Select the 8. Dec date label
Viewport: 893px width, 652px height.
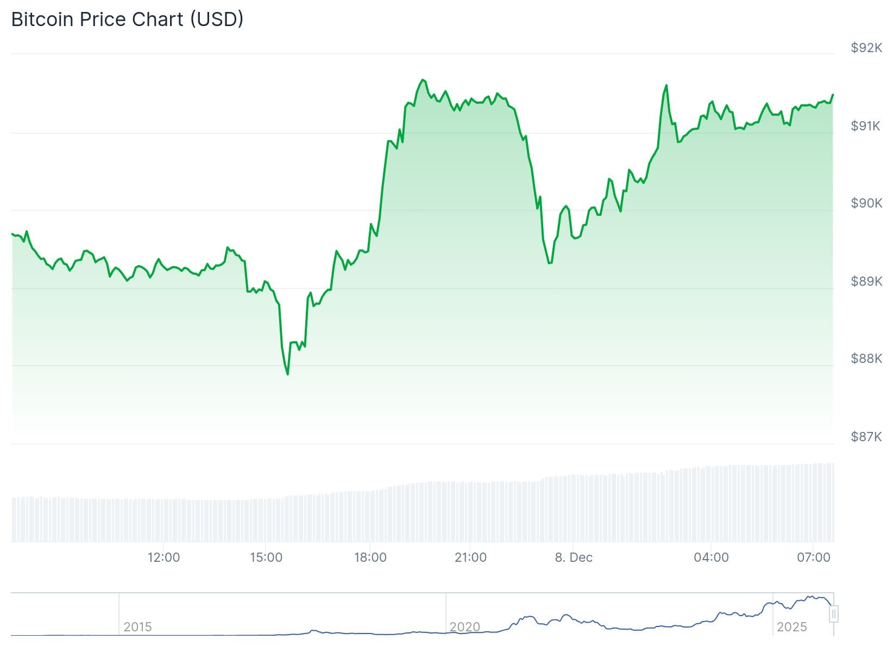[x=574, y=557]
